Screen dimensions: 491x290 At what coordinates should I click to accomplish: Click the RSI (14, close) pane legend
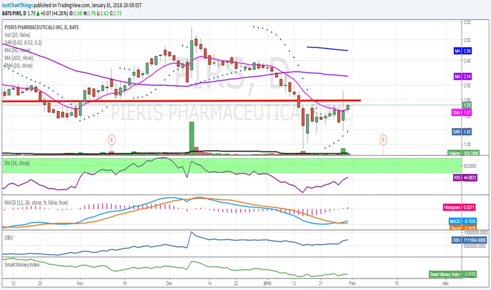click(17, 163)
